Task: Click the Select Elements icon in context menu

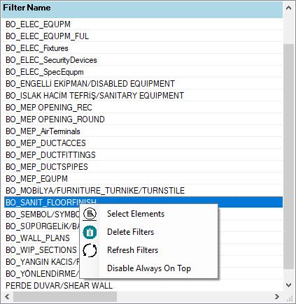Action: tap(90, 214)
